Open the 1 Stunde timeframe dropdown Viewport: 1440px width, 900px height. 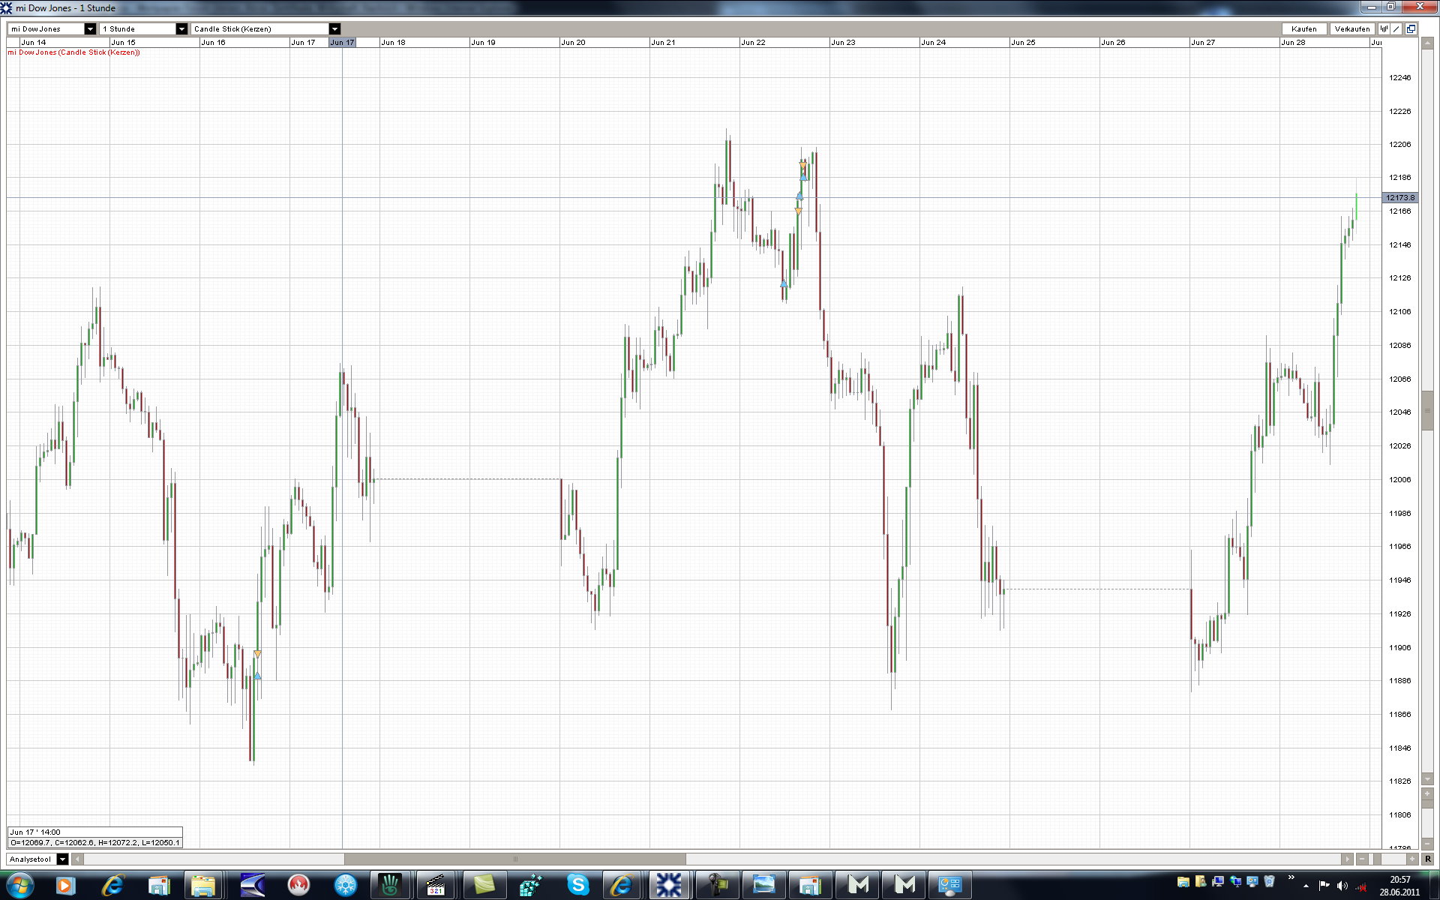click(181, 29)
